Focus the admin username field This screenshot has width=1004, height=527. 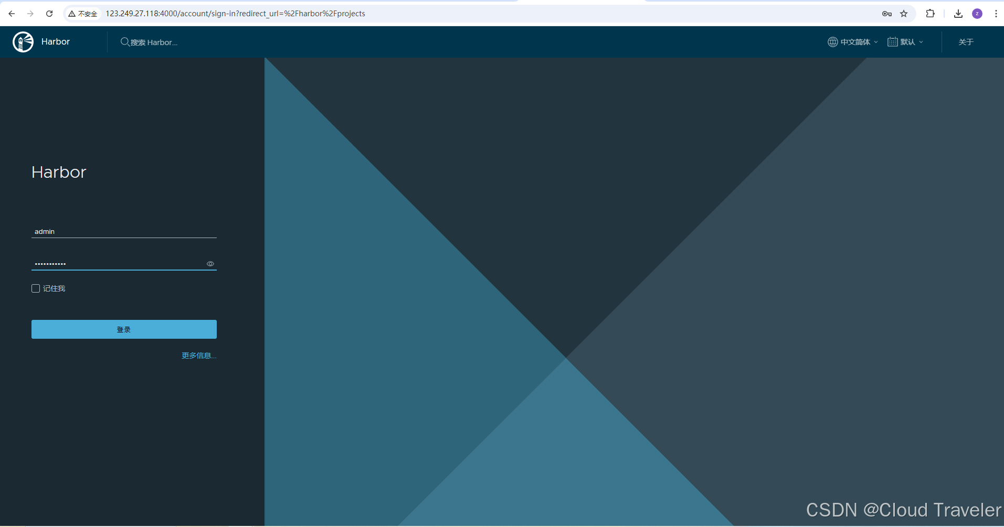click(x=124, y=231)
